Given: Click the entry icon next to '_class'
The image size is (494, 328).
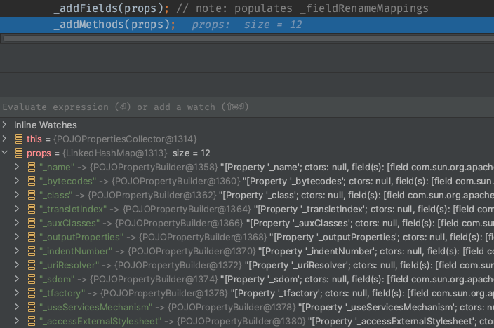Looking at the screenshot, I should pyautogui.click(x=32, y=195).
